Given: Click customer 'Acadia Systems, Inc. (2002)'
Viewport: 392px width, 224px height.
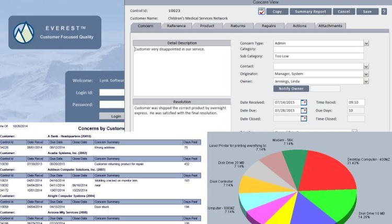Looking at the screenshot, I should tap(67, 153).
